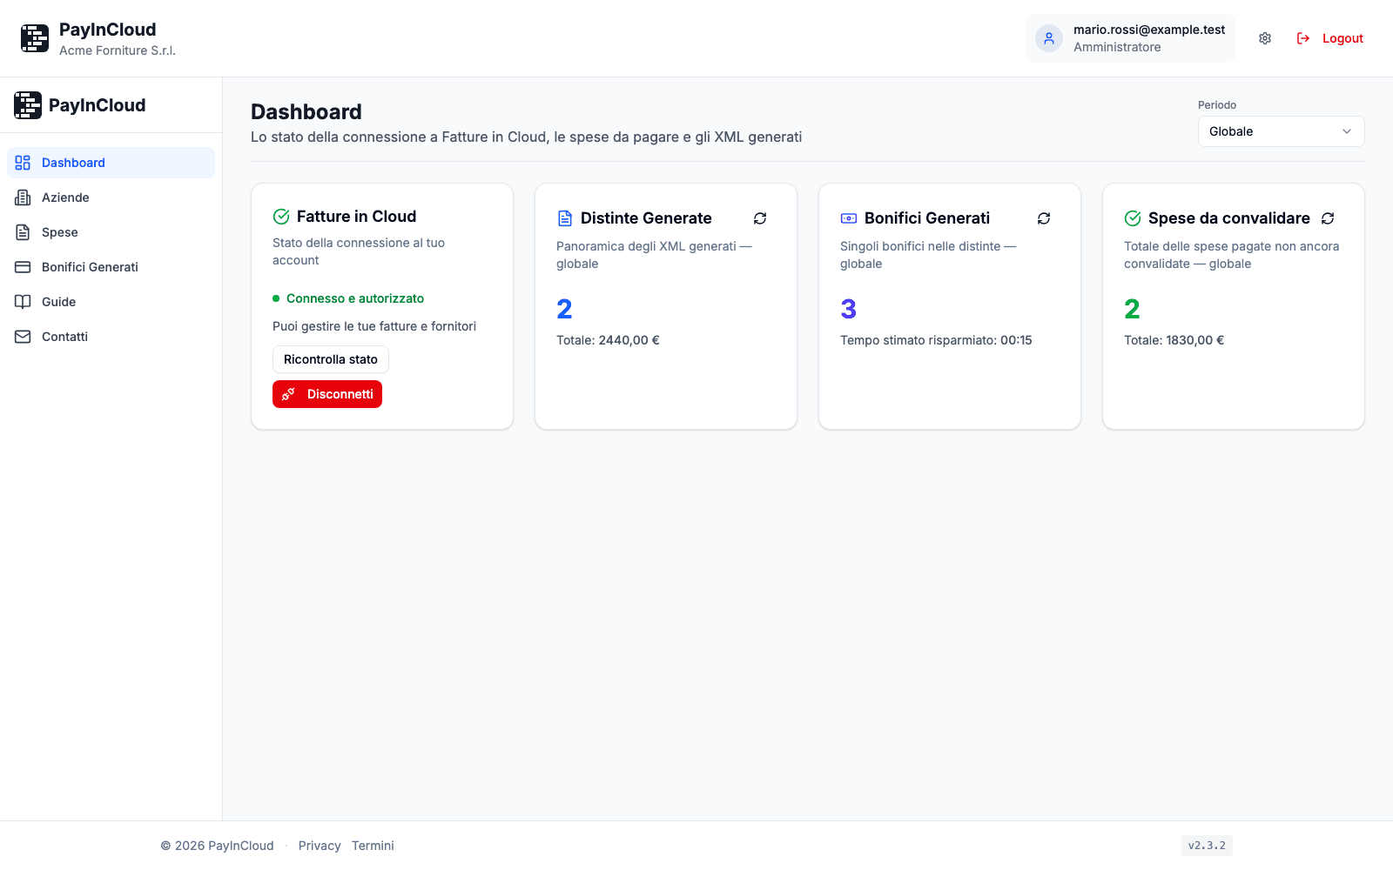1393x870 pixels.
Task: Click the Acme Forniture S.r.l. company name
Action: [118, 50]
